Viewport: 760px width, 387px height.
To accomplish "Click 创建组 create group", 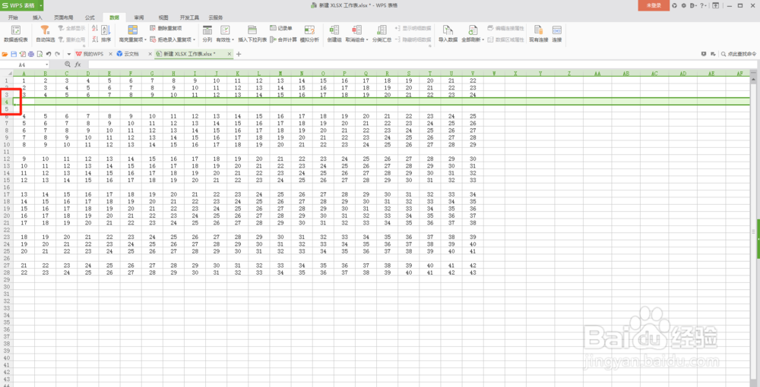I will [x=334, y=33].
